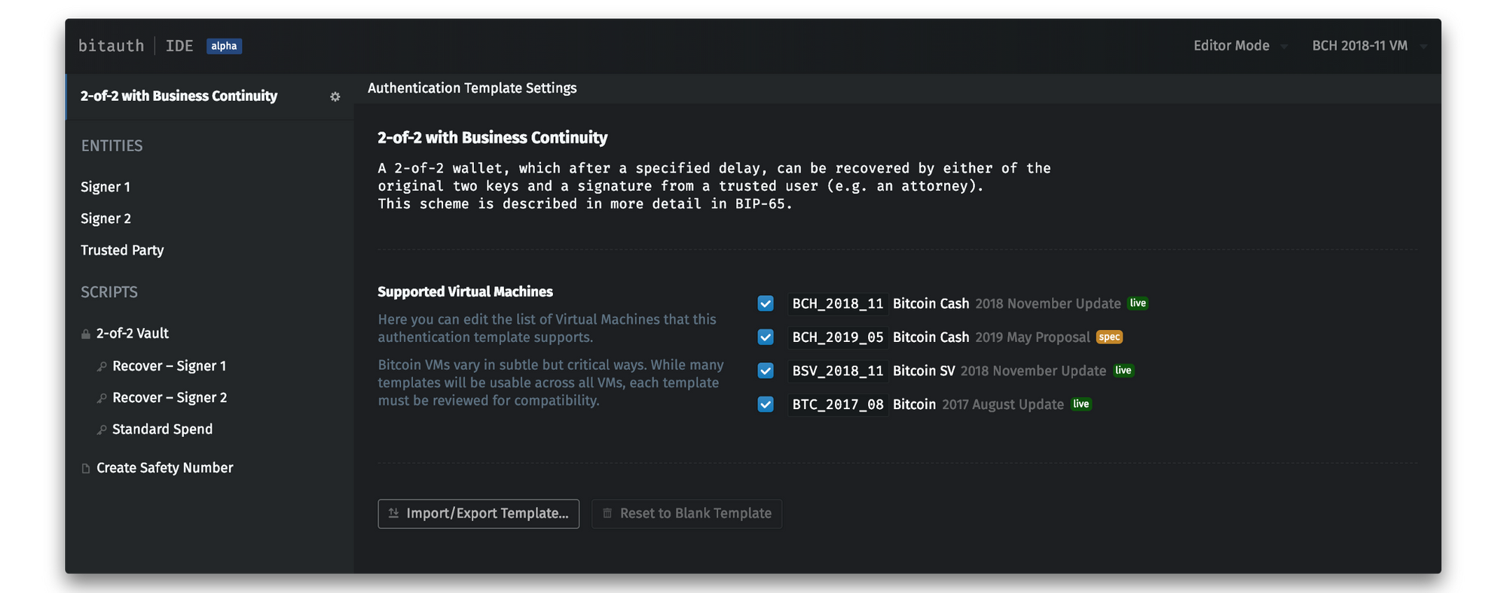Uncheck the BTC_2017_08 Bitcoin checkbox
The image size is (1507, 593).
coord(766,405)
